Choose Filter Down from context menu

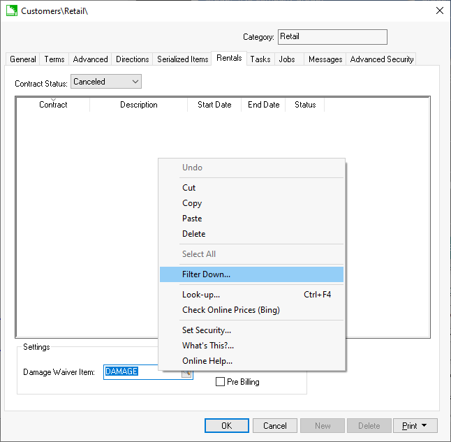[x=206, y=274]
